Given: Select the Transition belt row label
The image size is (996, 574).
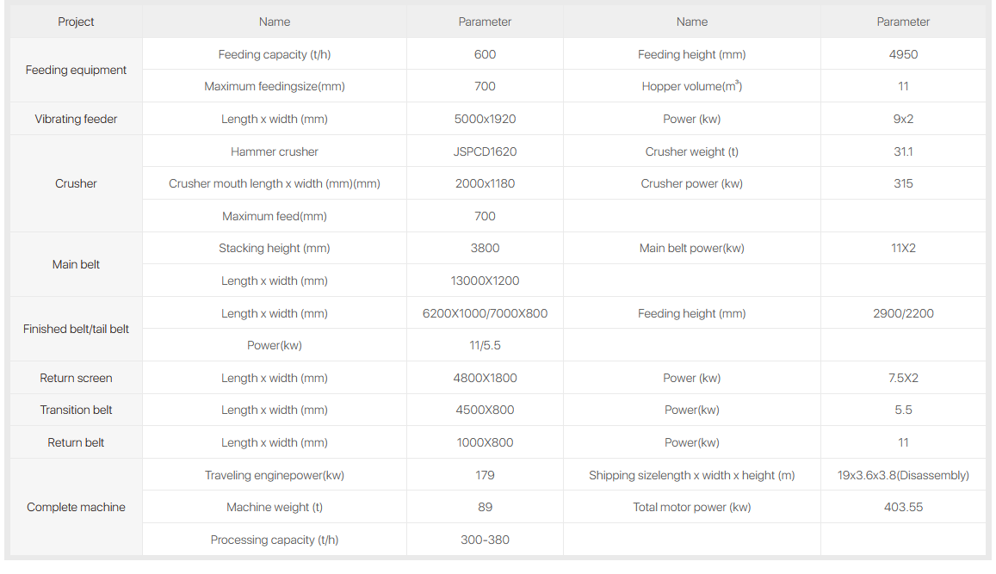Looking at the screenshot, I should tap(76, 410).
